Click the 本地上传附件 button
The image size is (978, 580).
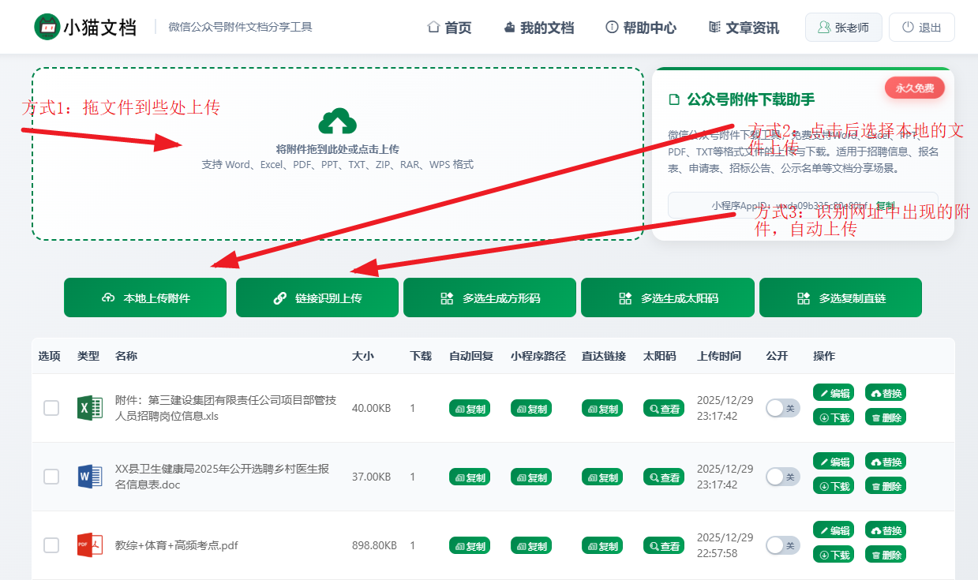145,298
